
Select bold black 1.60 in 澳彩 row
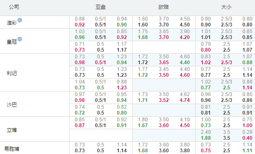[143, 25]
